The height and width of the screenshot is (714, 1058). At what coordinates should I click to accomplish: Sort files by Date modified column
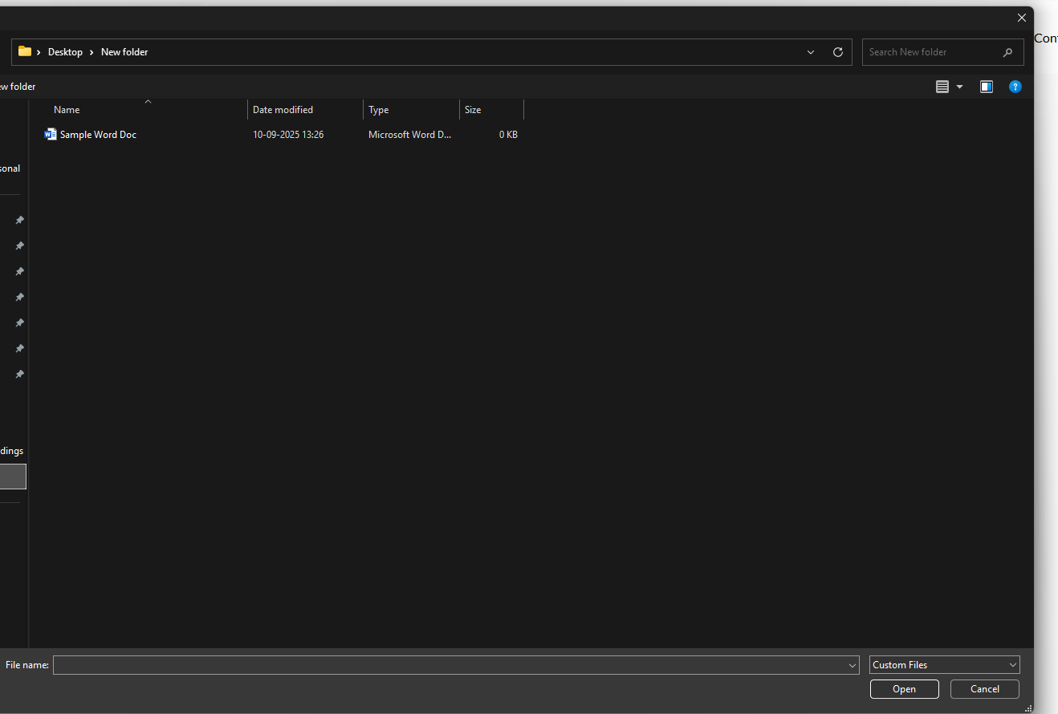283,110
